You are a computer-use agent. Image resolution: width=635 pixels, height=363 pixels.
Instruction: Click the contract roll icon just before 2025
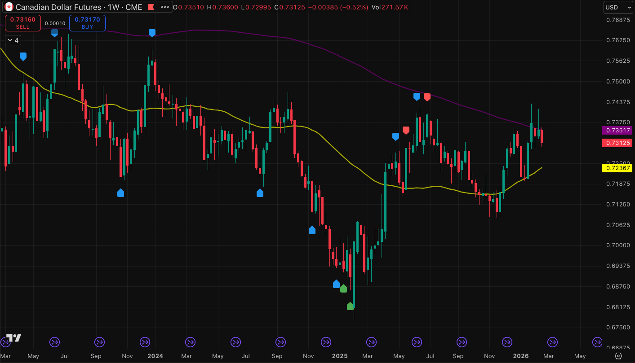326,342
